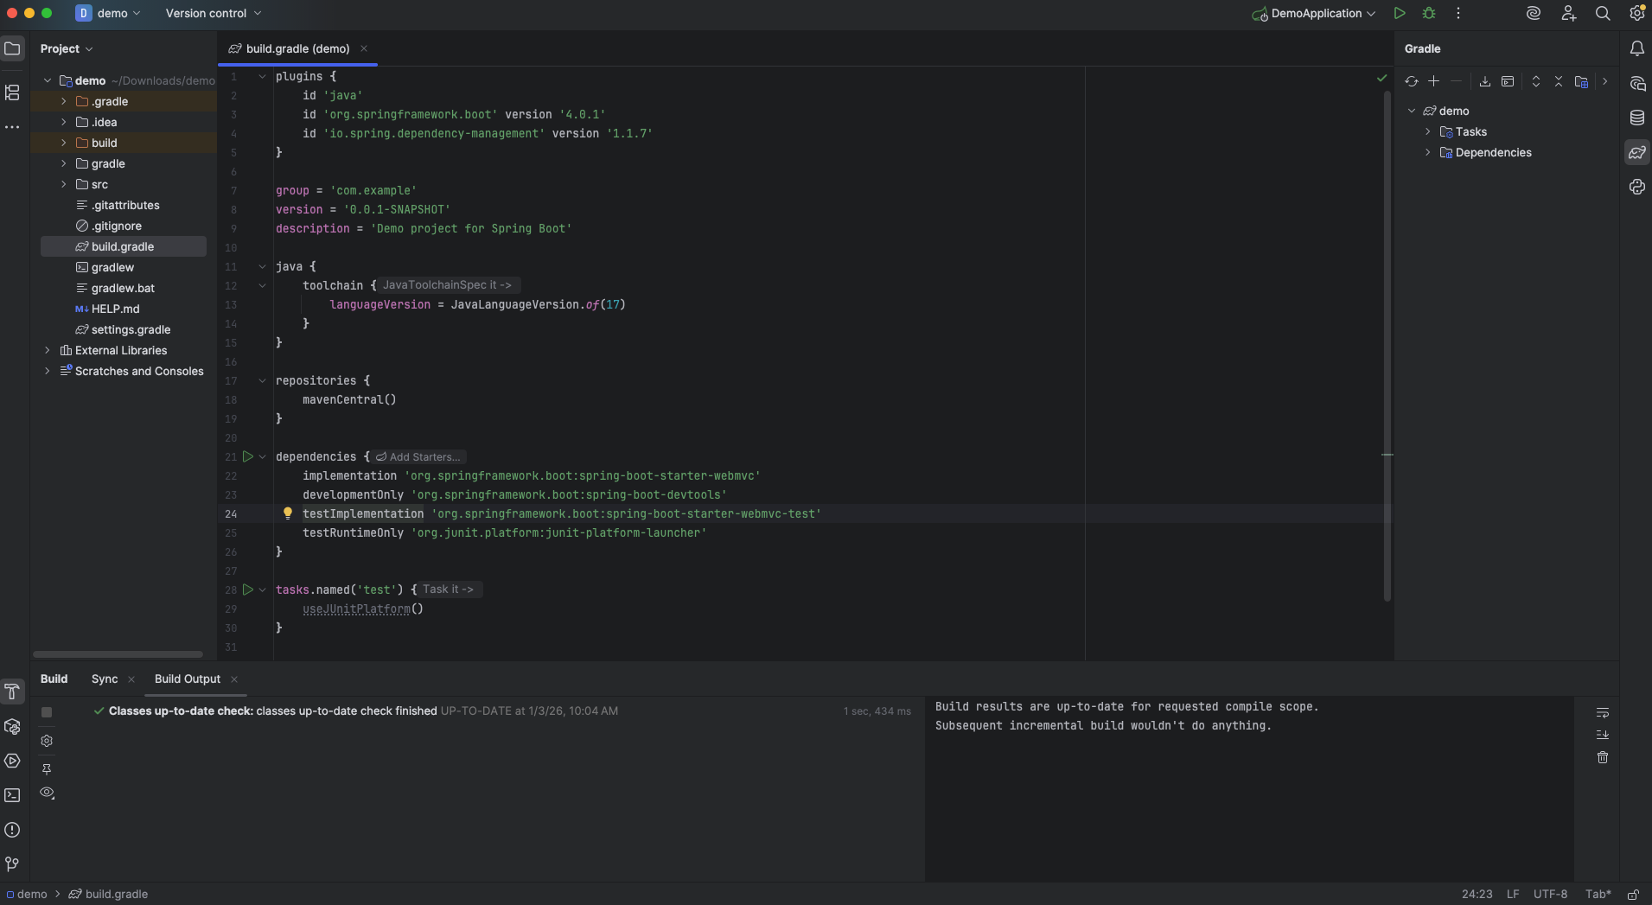Open the Git version control branch icon
Image resolution: width=1652 pixels, height=905 pixels.
[x=12, y=864]
